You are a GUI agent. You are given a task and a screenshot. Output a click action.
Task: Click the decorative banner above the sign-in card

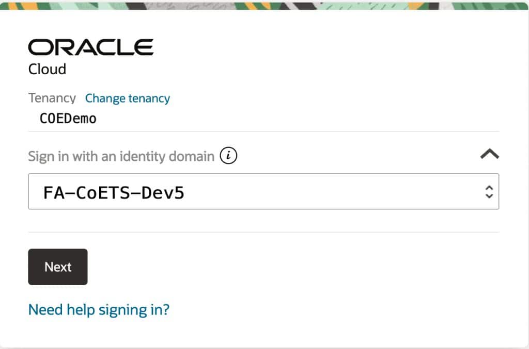coord(264,5)
